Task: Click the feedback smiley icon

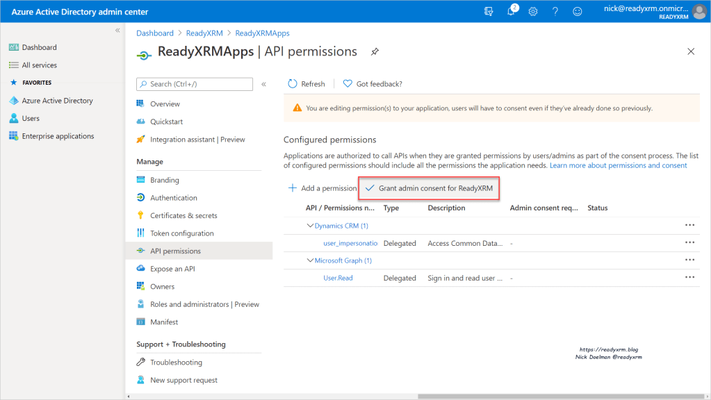Action: click(577, 12)
